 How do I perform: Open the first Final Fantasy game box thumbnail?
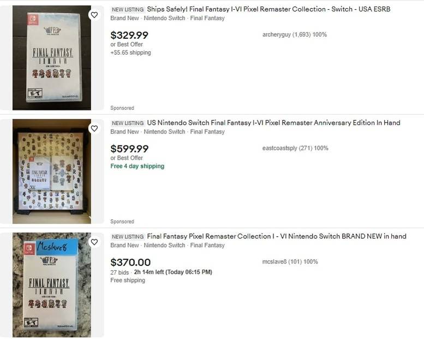pos(52,57)
